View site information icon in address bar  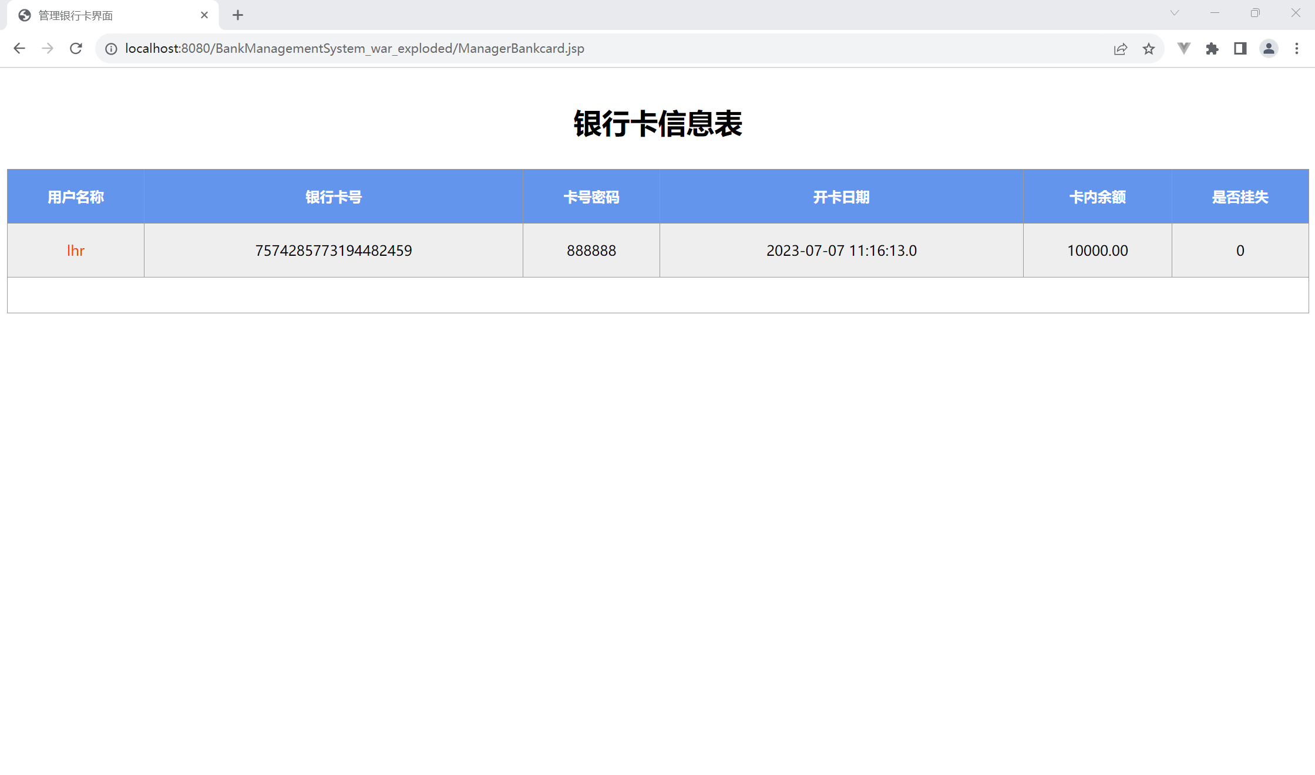111,49
